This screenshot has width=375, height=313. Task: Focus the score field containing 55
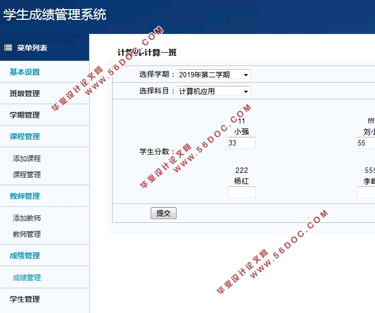366,143
